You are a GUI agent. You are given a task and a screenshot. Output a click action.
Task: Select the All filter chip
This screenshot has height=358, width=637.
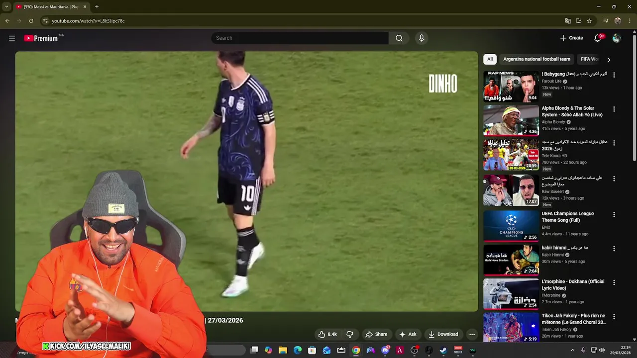coord(490,59)
